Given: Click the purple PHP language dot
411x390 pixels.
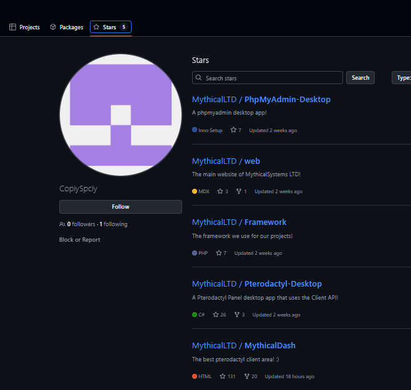Looking at the screenshot, I should (195, 253).
